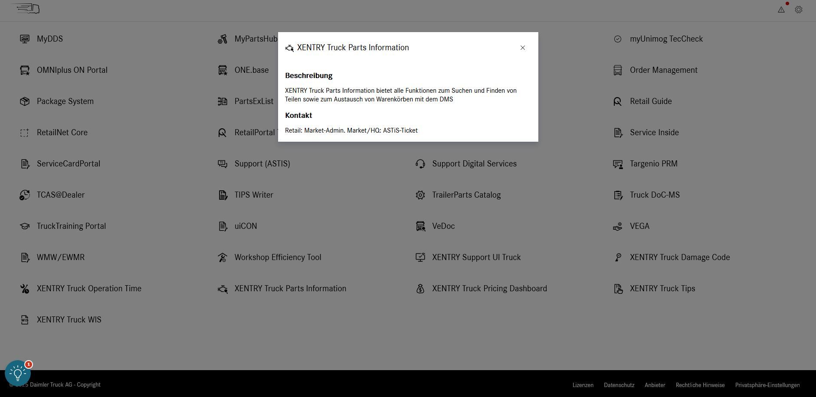Open the Lizenzen page
The width and height of the screenshot is (816, 397).
(x=583, y=385)
